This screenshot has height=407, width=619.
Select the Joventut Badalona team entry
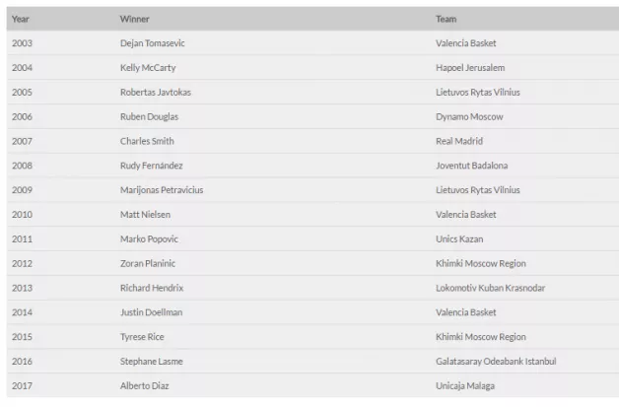472,166
